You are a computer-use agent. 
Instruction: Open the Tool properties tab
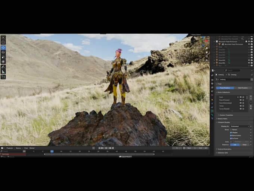(212, 76)
